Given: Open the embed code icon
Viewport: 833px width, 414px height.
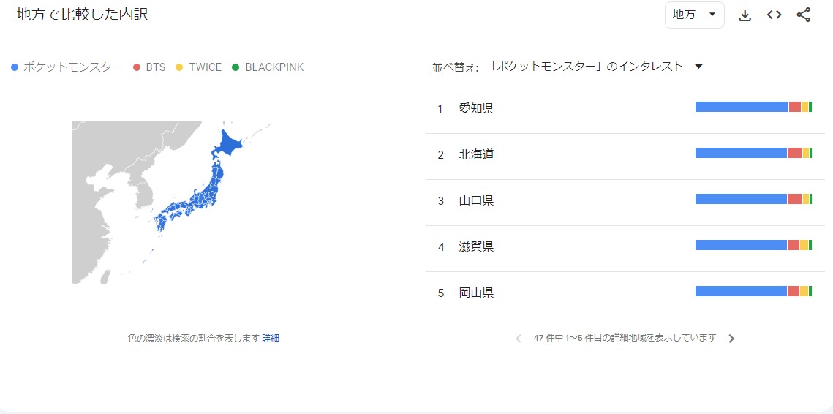Looking at the screenshot, I should click(774, 15).
